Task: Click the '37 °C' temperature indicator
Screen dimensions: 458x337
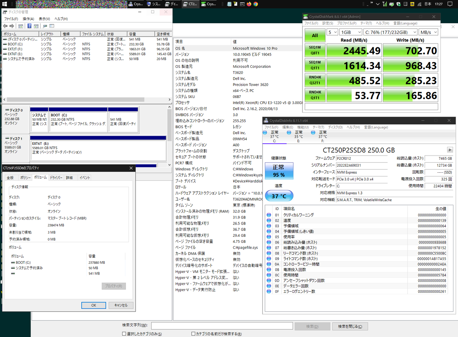Action: click(279, 196)
